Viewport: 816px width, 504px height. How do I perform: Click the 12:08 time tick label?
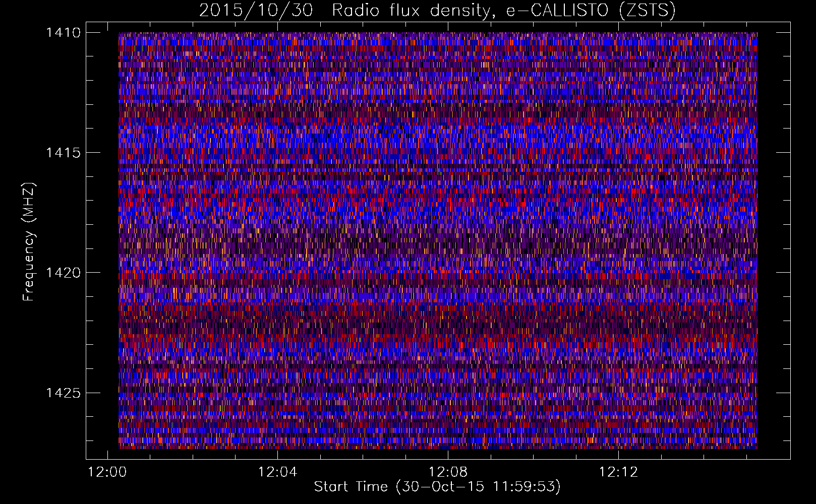click(x=448, y=472)
